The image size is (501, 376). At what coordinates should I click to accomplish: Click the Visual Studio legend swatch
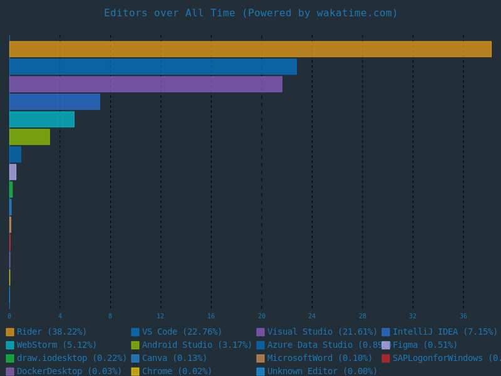[x=261, y=332]
